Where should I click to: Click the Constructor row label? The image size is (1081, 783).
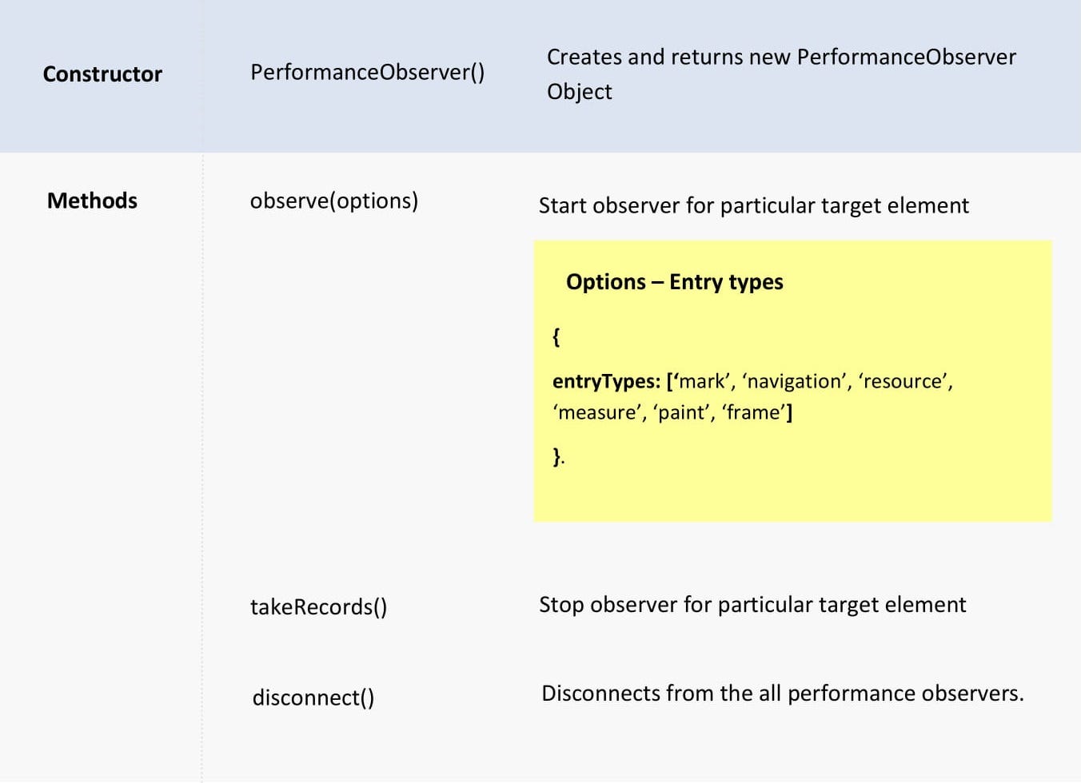[102, 74]
